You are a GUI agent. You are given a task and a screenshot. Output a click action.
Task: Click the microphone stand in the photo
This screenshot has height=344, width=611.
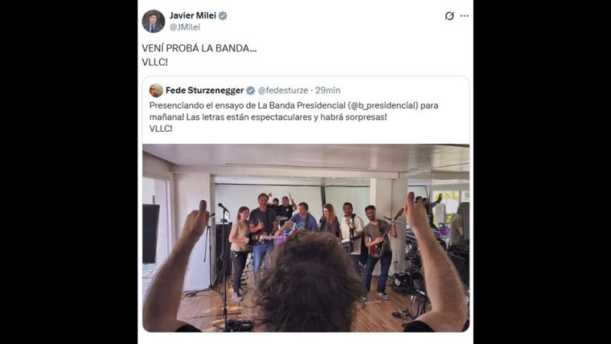224,265
